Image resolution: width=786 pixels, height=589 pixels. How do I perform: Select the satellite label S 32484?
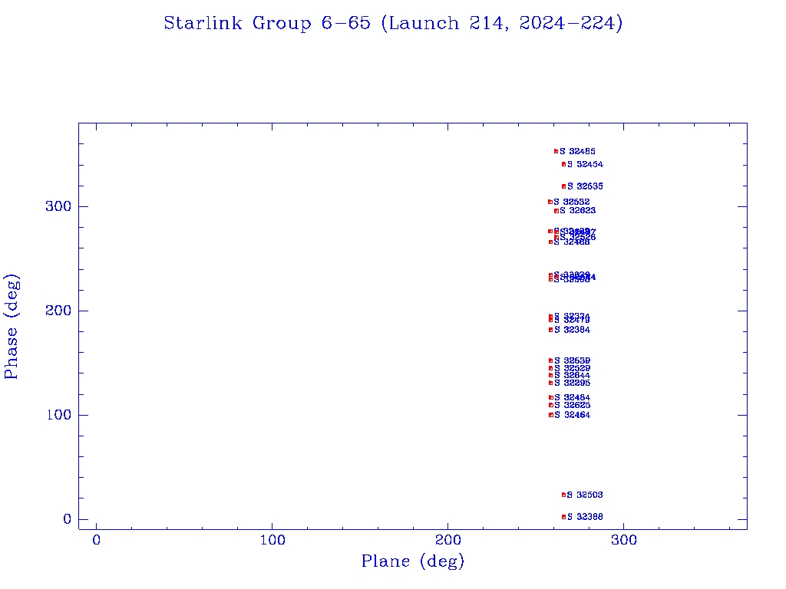tap(572, 398)
